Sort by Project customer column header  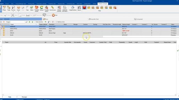pos(43,24)
